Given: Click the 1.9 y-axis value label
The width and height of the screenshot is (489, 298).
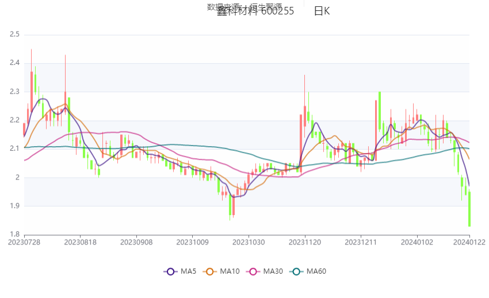Looking at the screenshot, I should point(14,206).
